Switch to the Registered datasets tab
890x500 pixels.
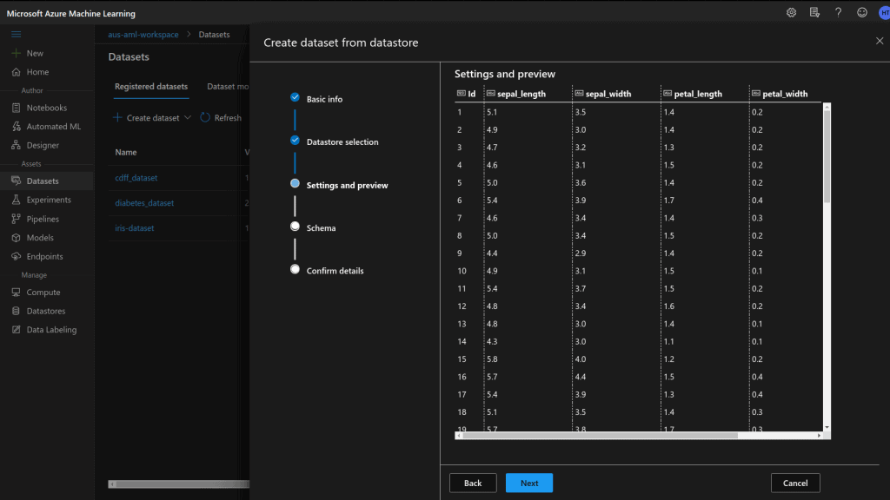point(150,87)
